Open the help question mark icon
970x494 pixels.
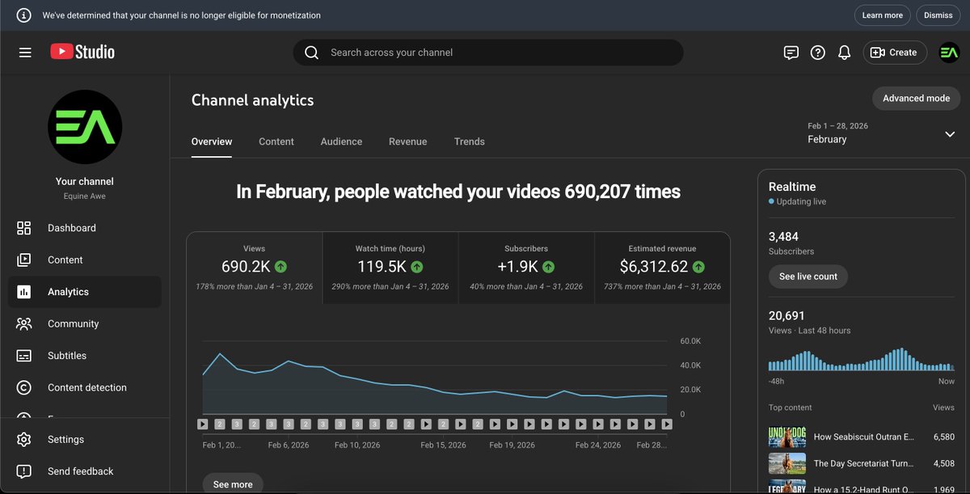click(x=818, y=53)
